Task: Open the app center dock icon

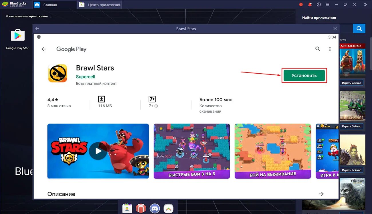Action: pyautogui.click(x=127, y=209)
